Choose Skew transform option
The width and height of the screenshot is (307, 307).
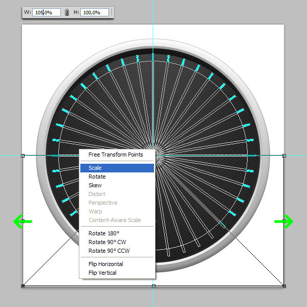click(117, 185)
